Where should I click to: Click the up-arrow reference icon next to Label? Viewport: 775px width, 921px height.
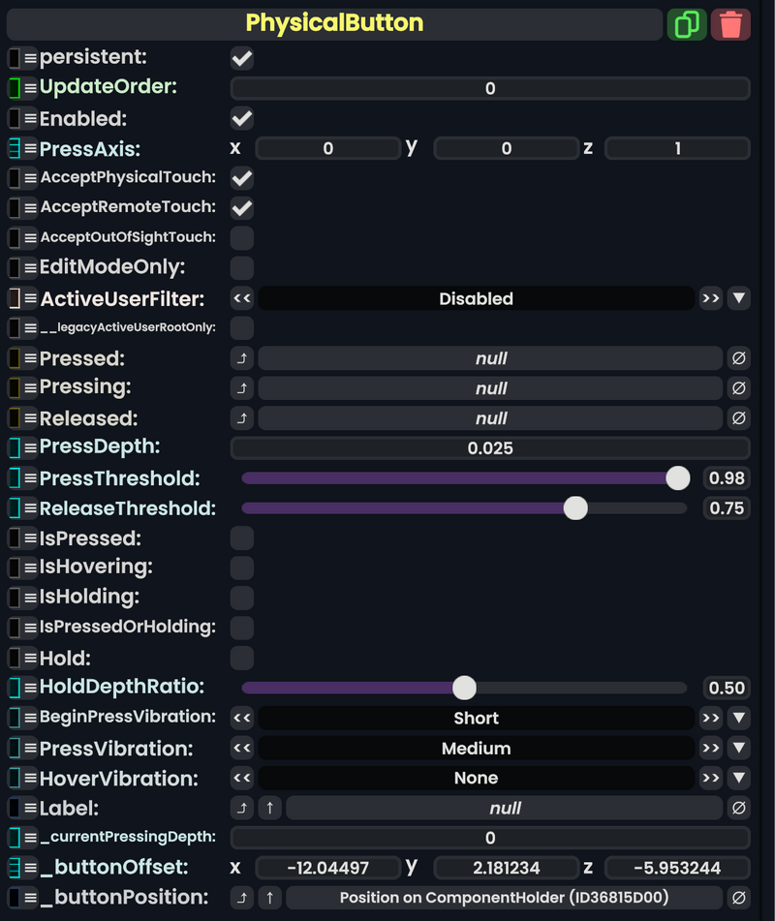[268, 808]
